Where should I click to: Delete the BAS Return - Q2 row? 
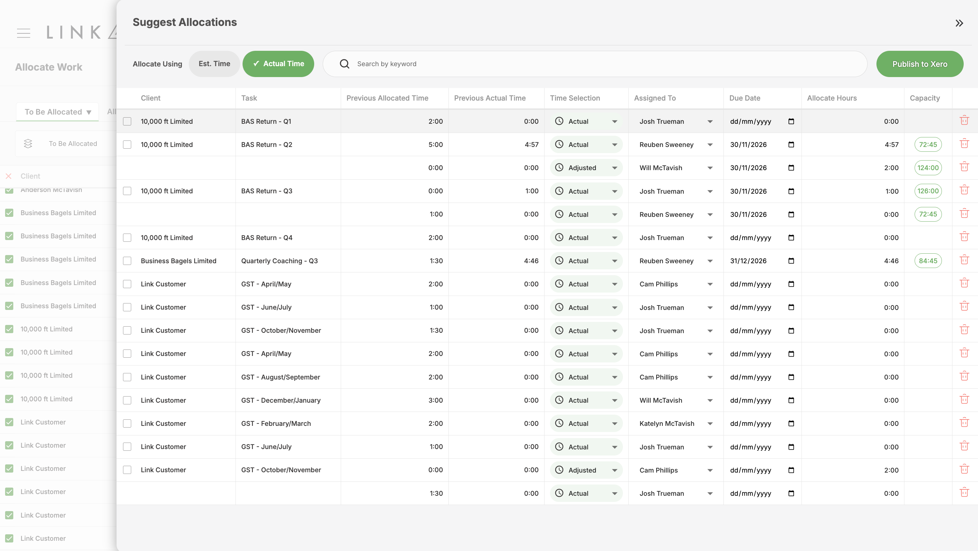[x=964, y=144]
